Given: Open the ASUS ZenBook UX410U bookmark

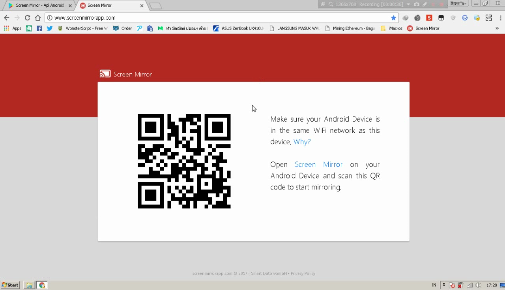Looking at the screenshot, I should pos(238,28).
